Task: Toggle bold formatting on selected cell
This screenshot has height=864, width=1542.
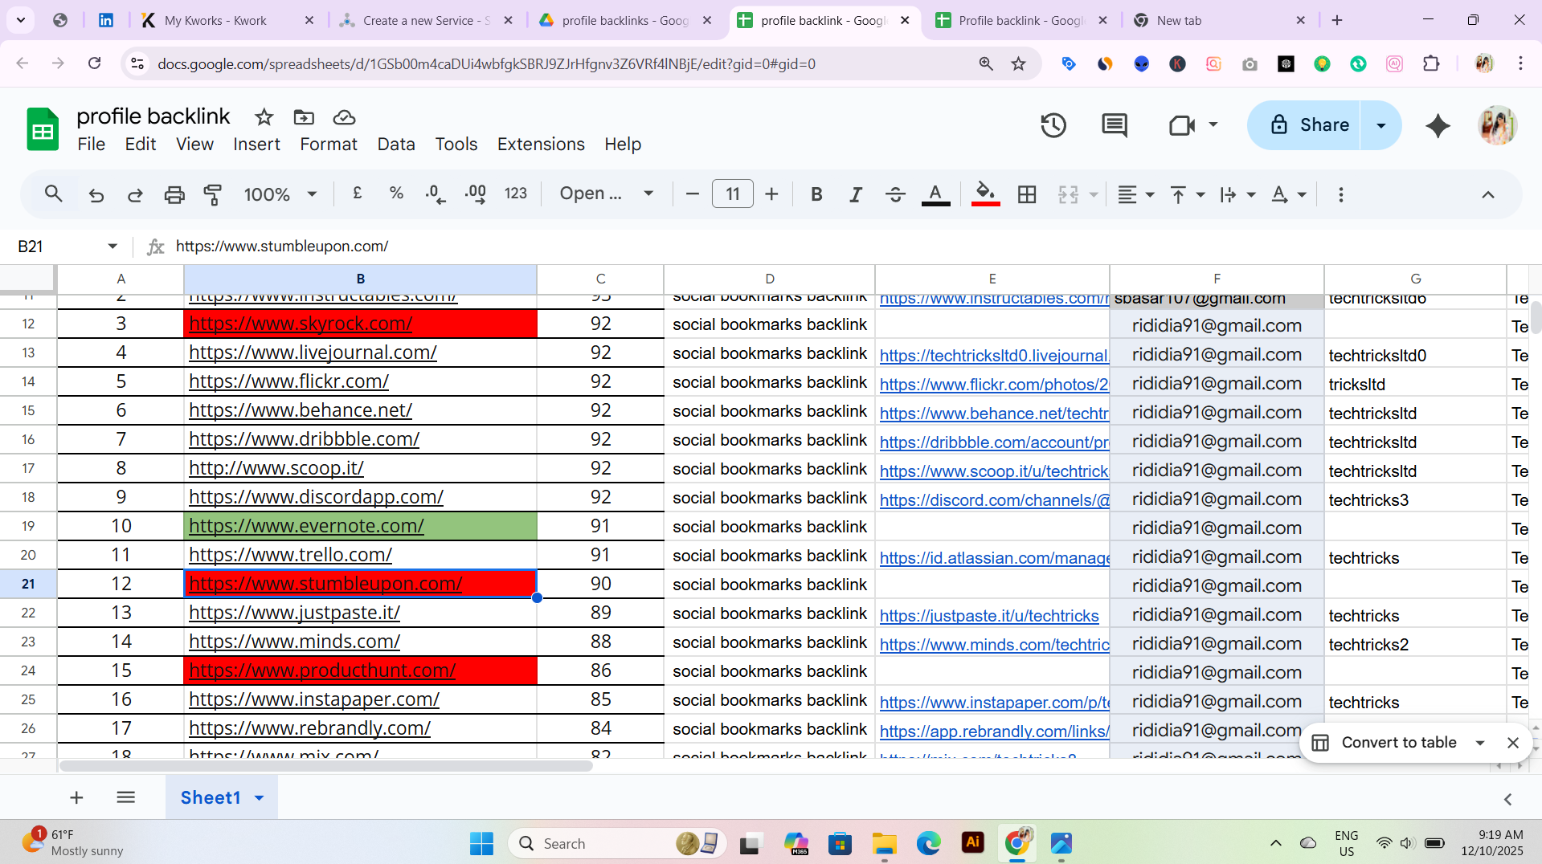Action: (x=816, y=194)
